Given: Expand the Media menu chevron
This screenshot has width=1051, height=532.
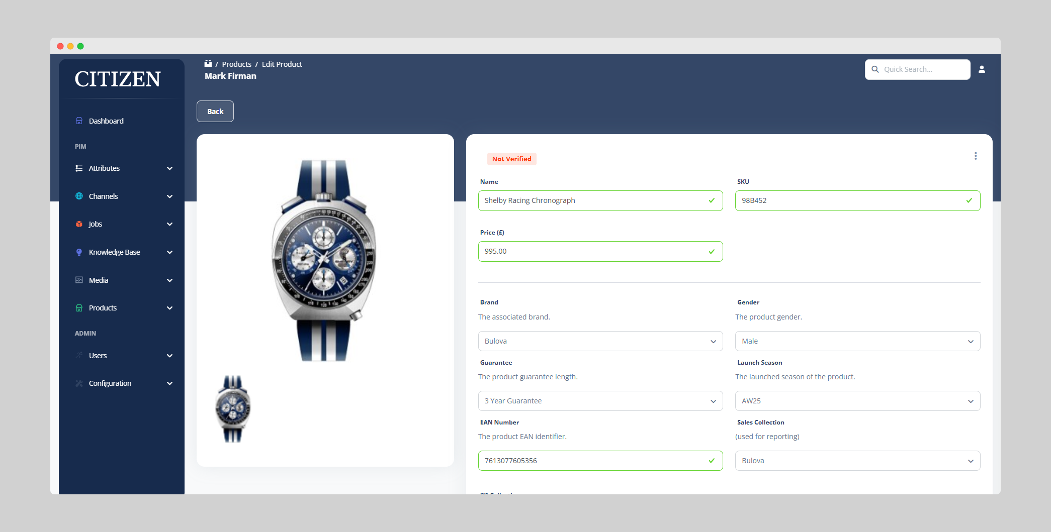Looking at the screenshot, I should coord(170,280).
